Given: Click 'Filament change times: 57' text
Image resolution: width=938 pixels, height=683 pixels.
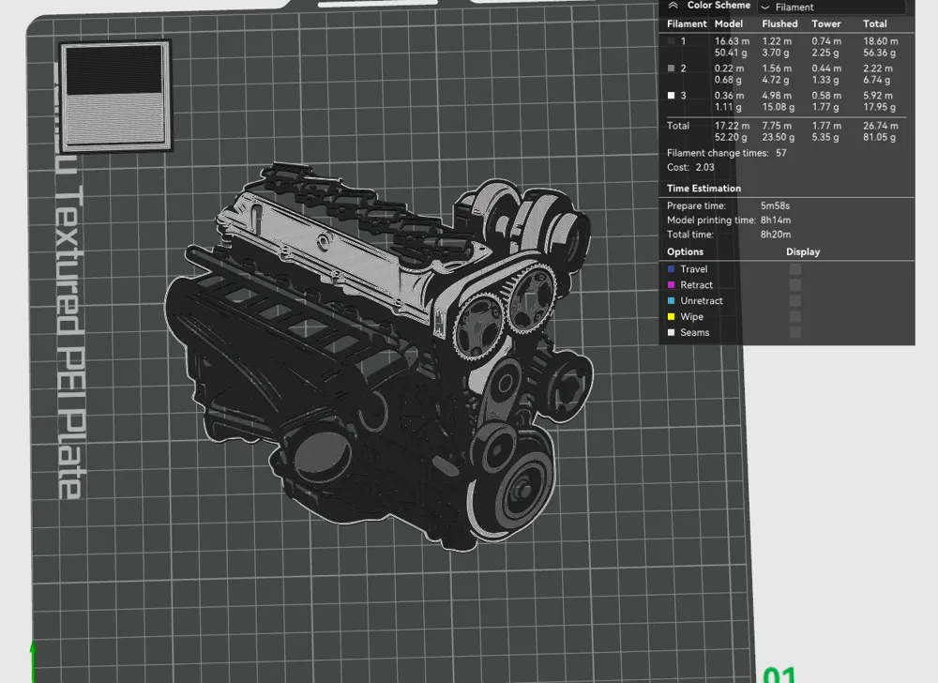Looking at the screenshot, I should pyautogui.click(x=727, y=153).
